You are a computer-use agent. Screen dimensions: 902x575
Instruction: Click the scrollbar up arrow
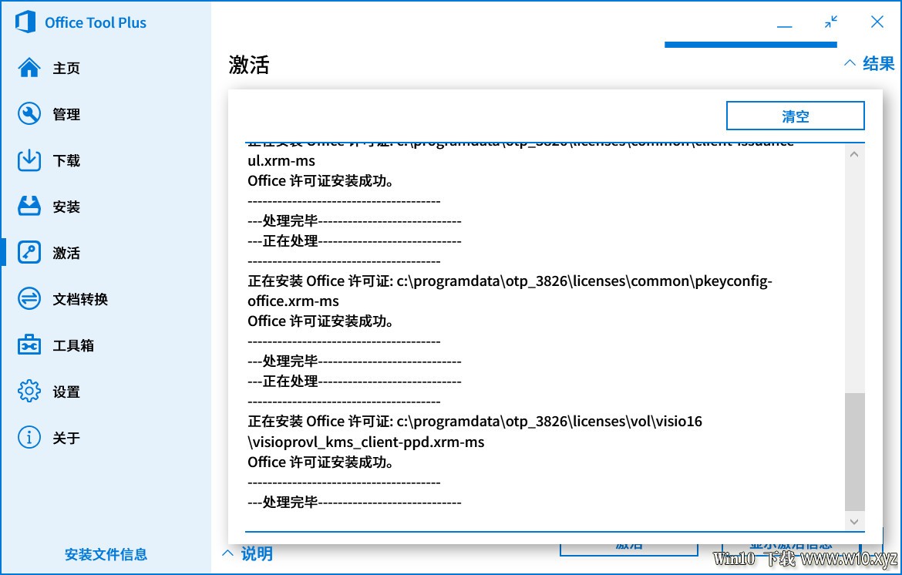click(x=854, y=154)
